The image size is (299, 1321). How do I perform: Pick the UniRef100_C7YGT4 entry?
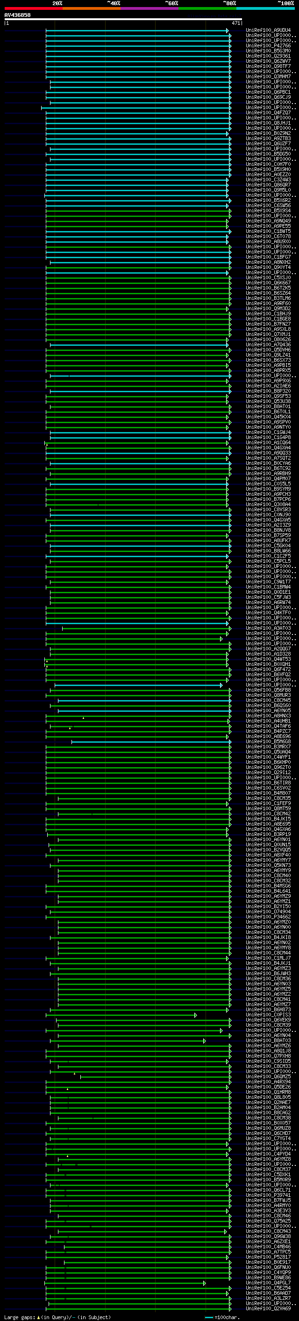[268, 1138]
